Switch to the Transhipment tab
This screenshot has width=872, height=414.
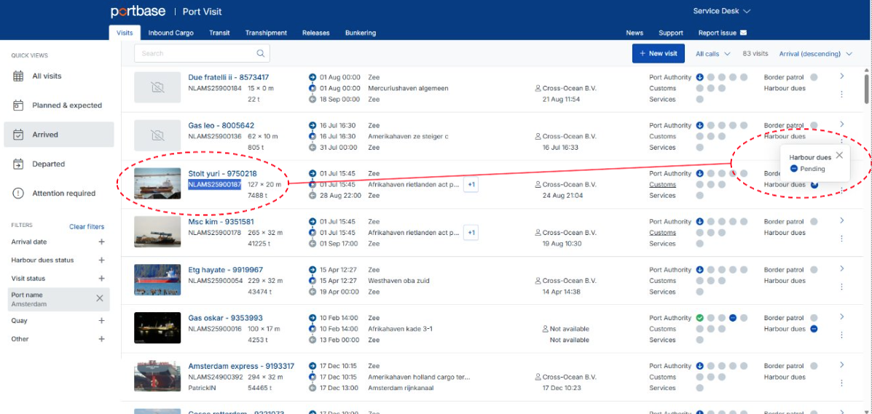[266, 33]
